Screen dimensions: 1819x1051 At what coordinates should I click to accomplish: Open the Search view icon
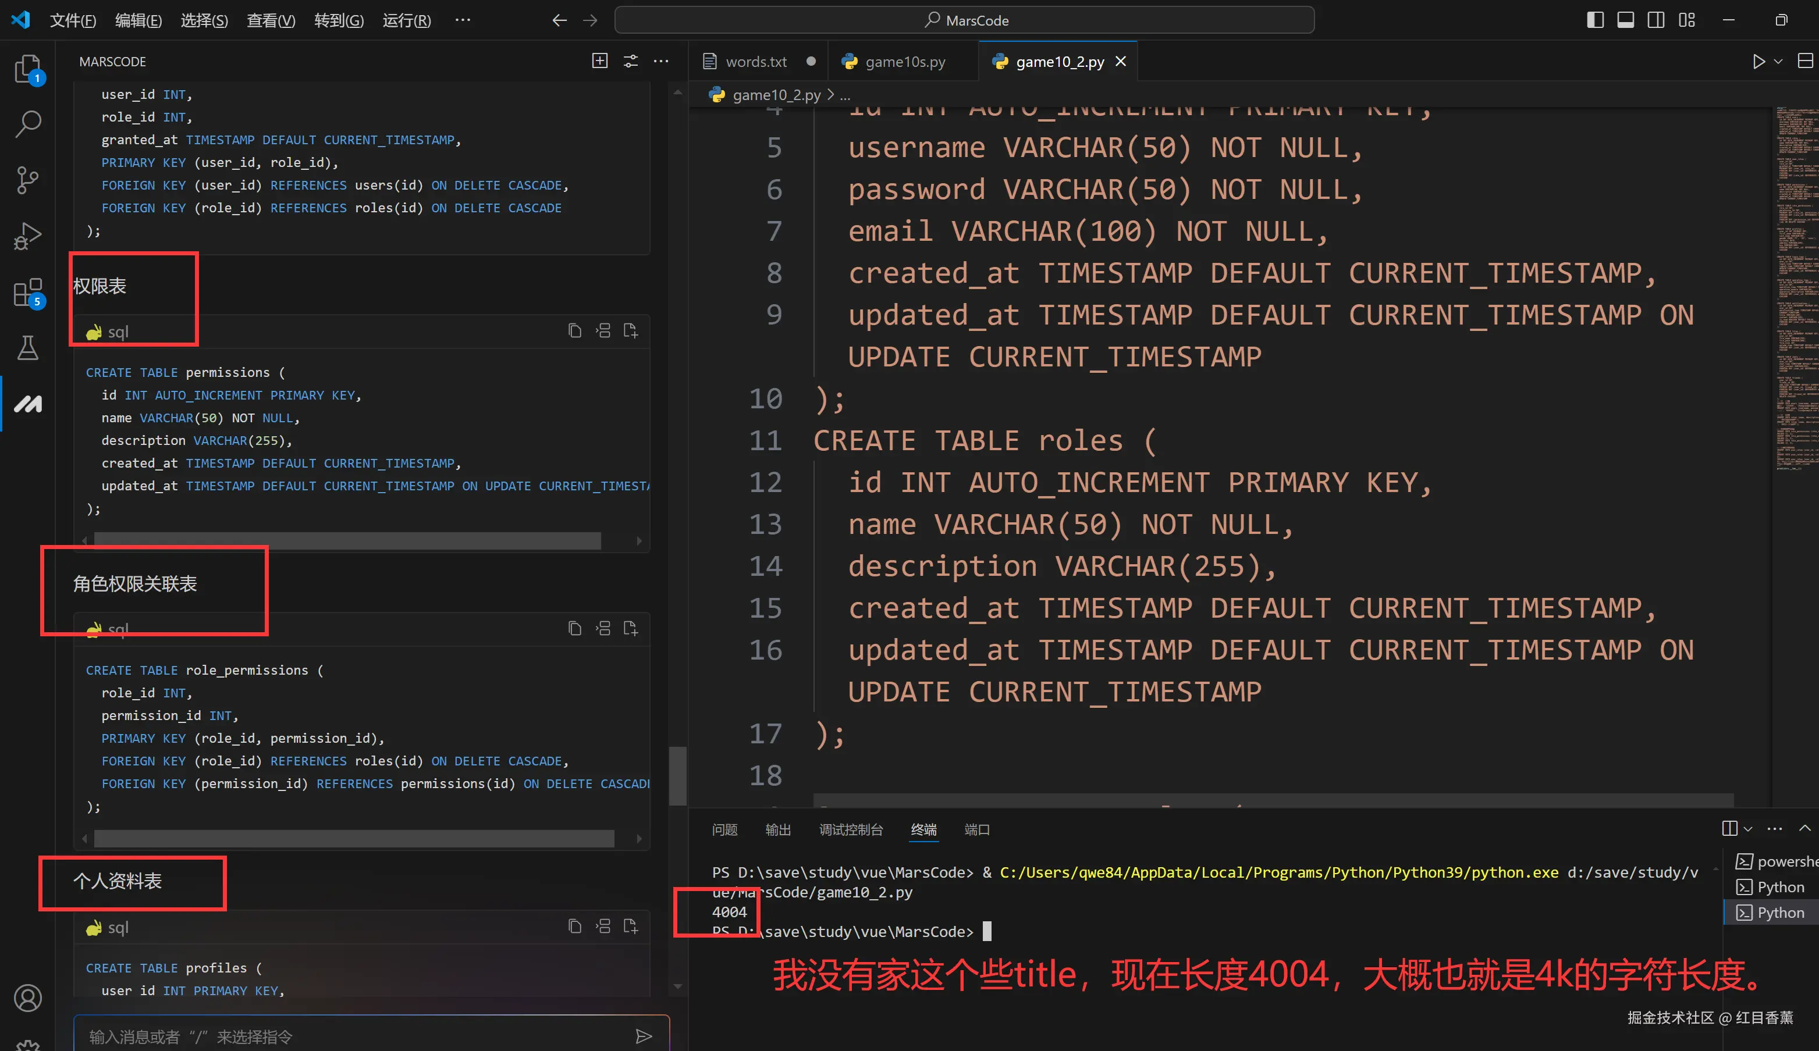pyautogui.click(x=27, y=124)
